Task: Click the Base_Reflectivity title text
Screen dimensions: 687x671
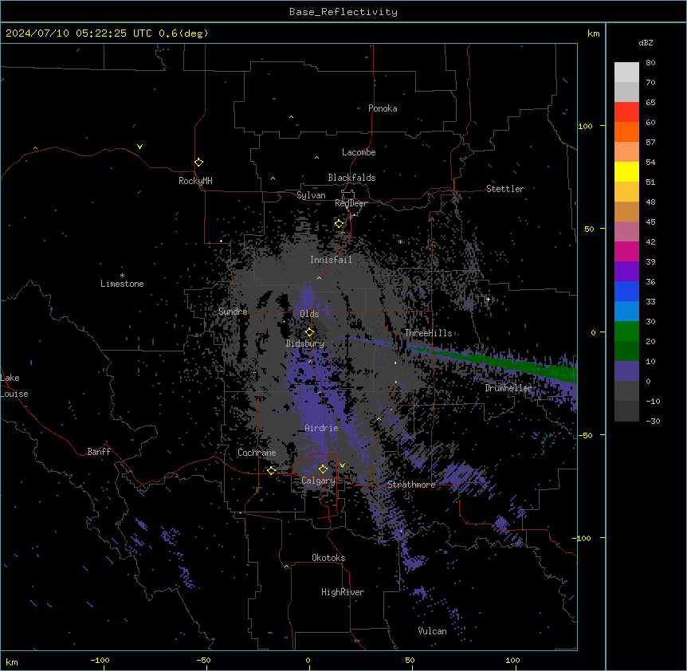Action: point(343,12)
